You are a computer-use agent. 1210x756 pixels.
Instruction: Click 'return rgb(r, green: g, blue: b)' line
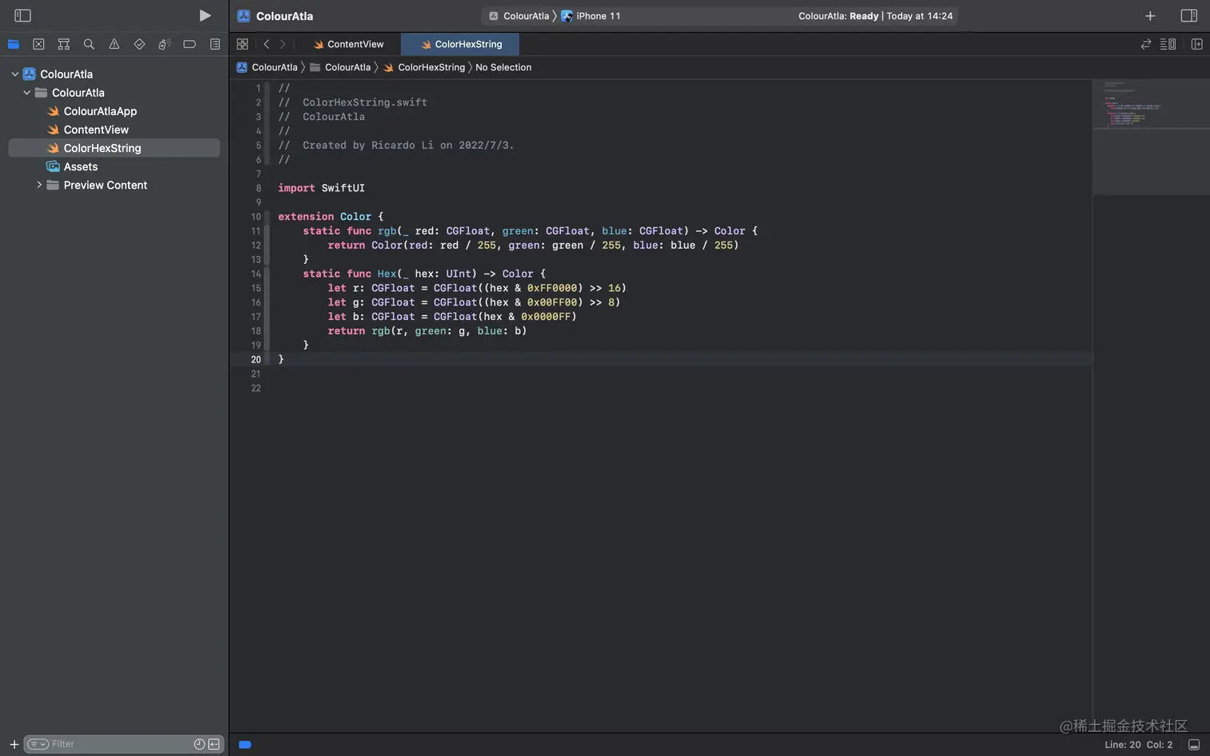(x=427, y=331)
